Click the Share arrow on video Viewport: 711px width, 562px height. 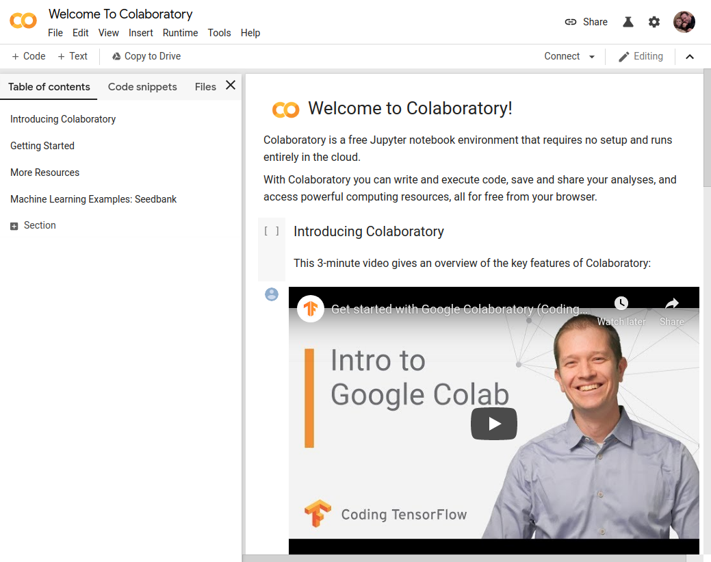(671, 304)
